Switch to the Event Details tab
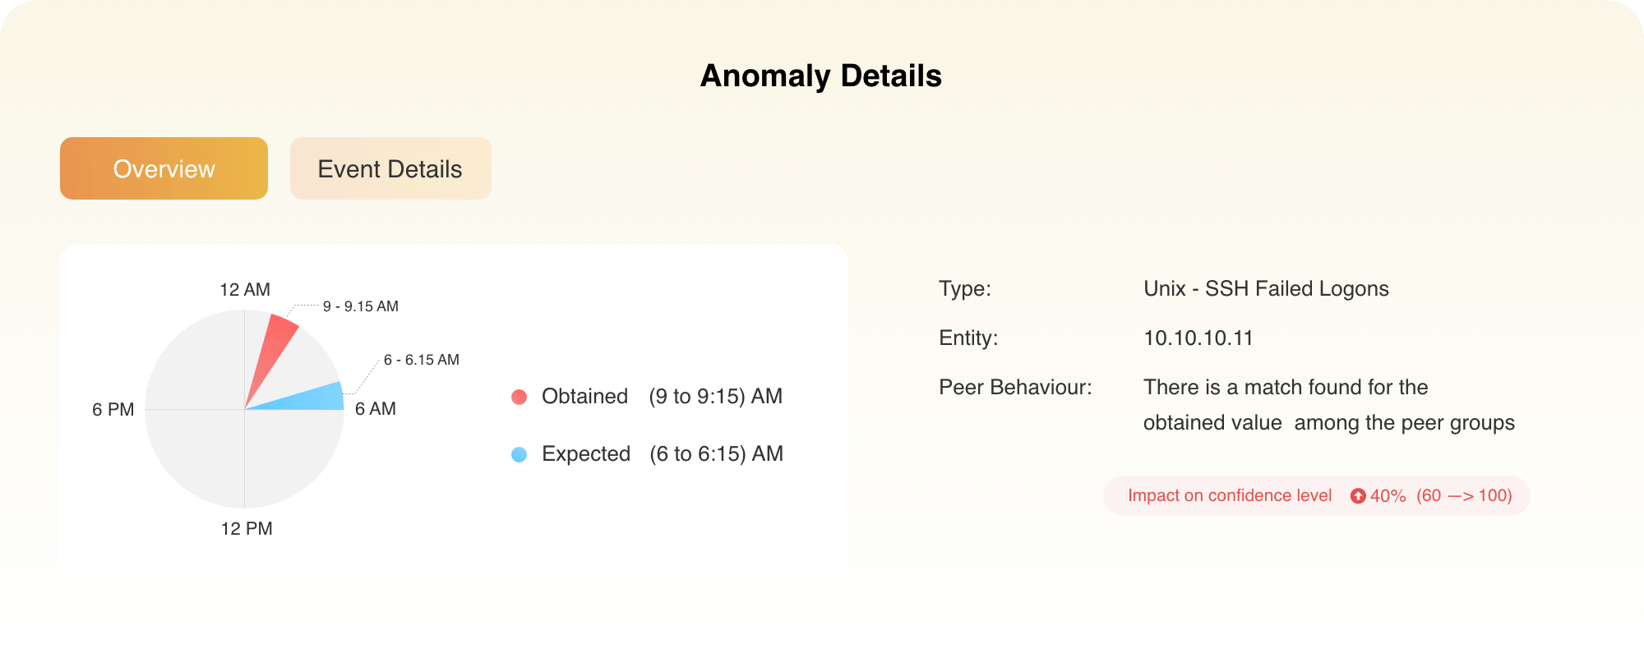This screenshot has height=653, width=1644. point(390,168)
